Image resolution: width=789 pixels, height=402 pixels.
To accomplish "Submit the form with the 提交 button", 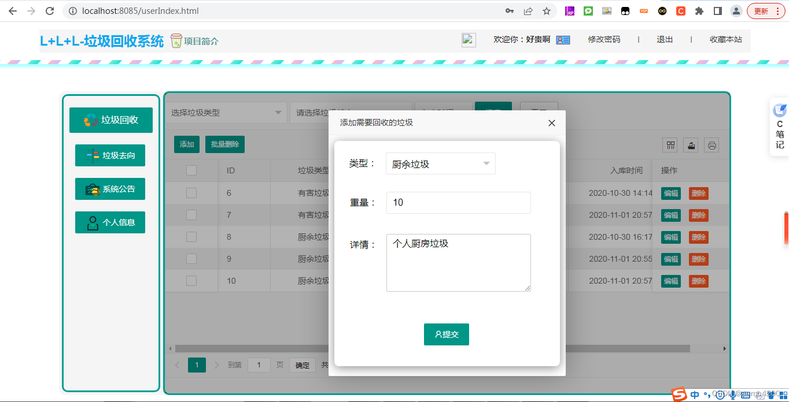I will click(446, 334).
